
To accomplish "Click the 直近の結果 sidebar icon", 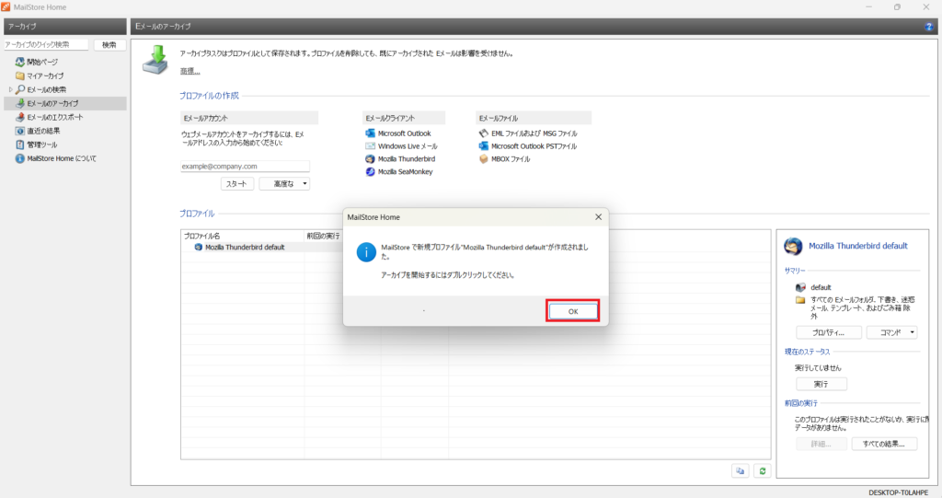I will pos(20,131).
